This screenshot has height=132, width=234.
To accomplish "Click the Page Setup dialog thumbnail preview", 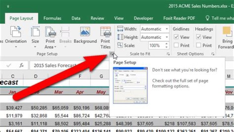I will 130,85.
